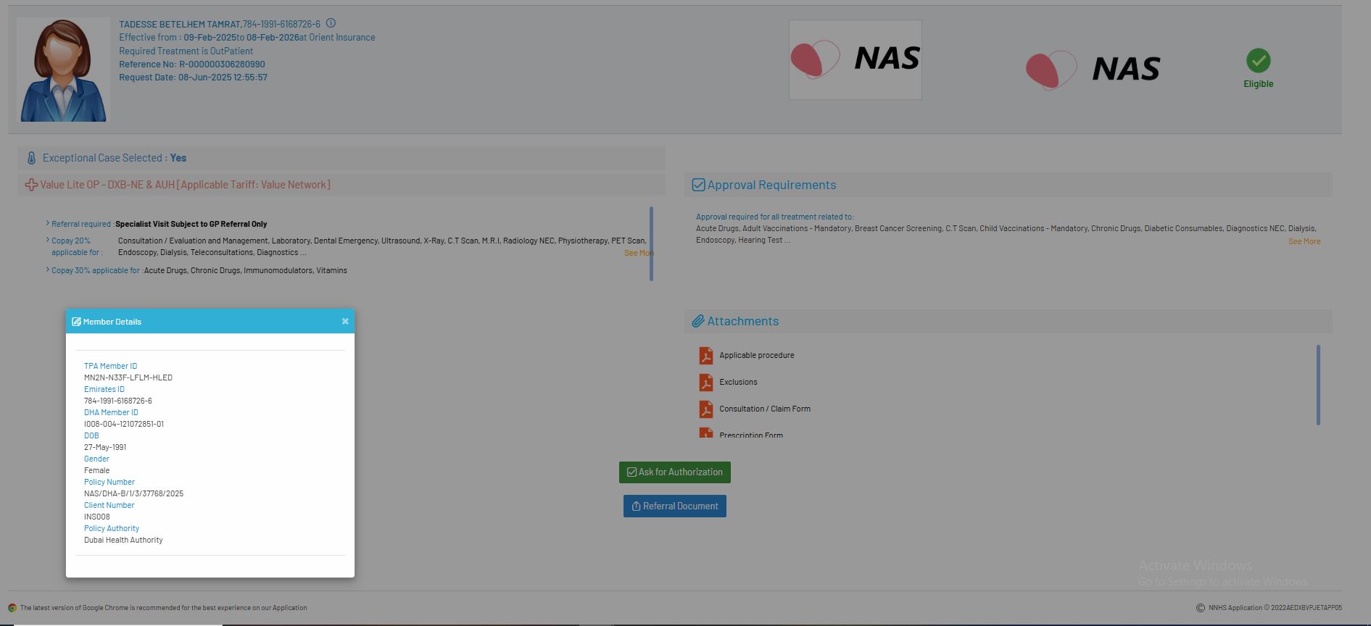
Task: Open the Exclusions PDF icon
Action: tap(705, 383)
